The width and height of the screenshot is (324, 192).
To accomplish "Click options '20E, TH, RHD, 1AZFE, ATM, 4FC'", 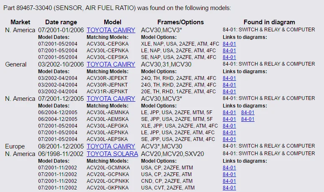I will pos(178,92).
